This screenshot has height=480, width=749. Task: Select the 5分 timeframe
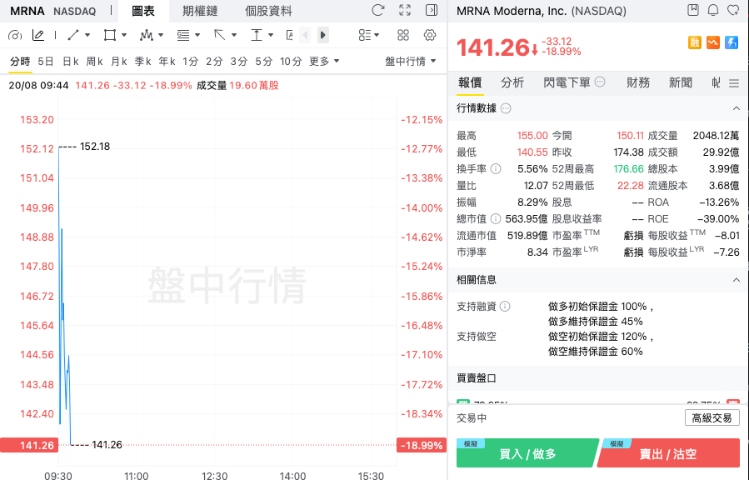[x=263, y=62]
